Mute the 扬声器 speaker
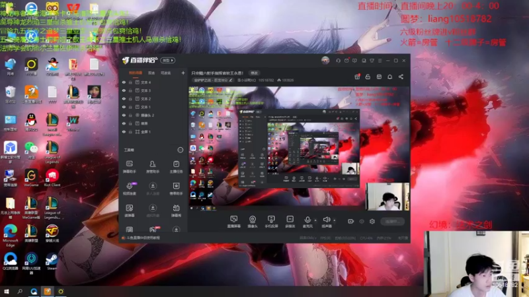529x297 pixels. pyautogui.click(x=326, y=222)
